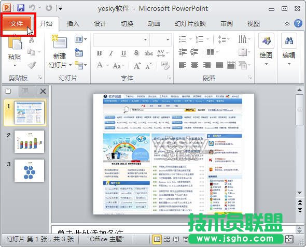The image size is (306, 247).
Task: Switch to slides thumbnail pane tab
Action: pos(8,91)
